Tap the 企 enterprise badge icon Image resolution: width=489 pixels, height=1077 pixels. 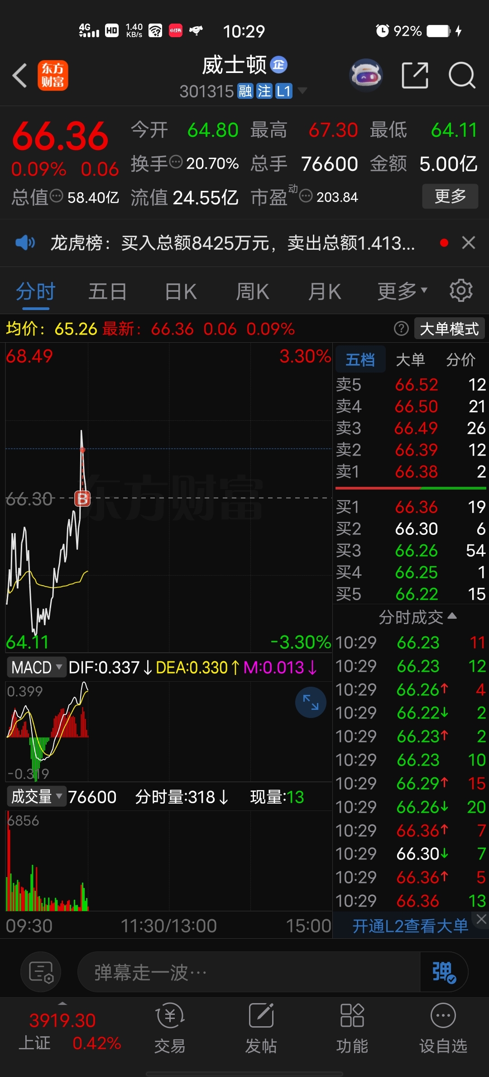point(279,65)
